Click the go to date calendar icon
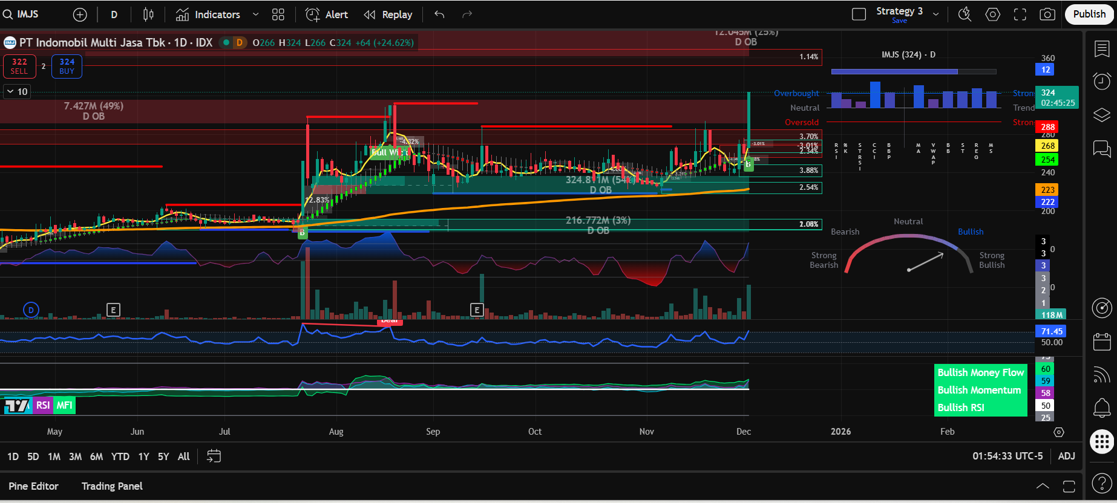This screenshot has width=1117, height=503. pyautogui.click(x=214, y=456)
